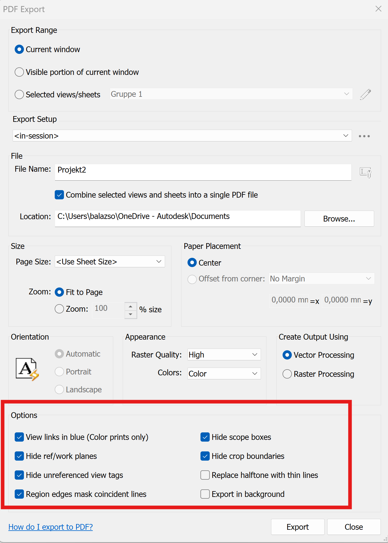Viewport: 388px width, 543px height.
Task: Decrease zoom percentage with down arrow
Action: click(x=130, y=314)
